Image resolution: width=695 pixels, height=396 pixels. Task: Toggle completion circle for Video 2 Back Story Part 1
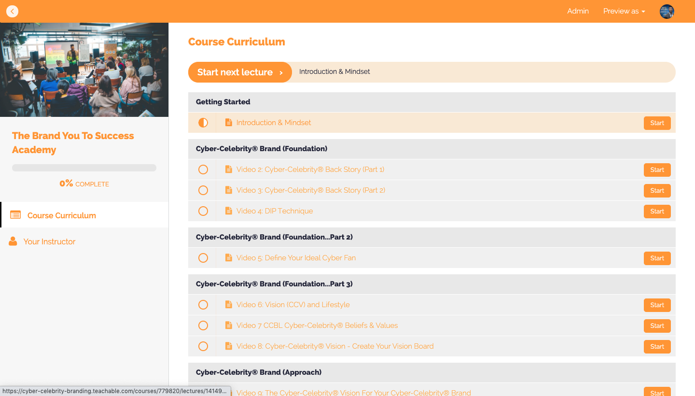point(203,170)
